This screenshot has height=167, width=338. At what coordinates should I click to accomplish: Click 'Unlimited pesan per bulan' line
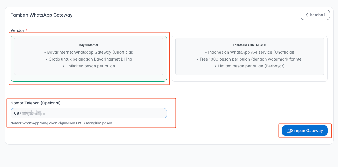coord(89,66)
